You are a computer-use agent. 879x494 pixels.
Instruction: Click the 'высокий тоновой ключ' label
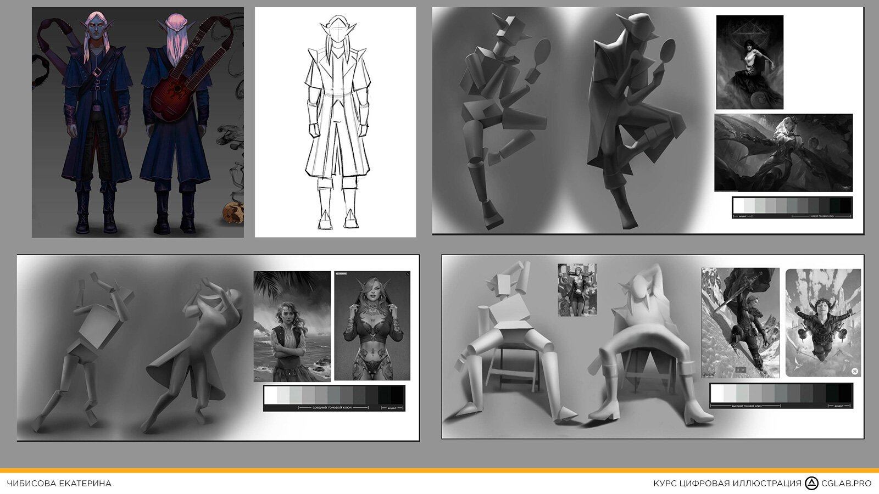[x=746, y=406]
